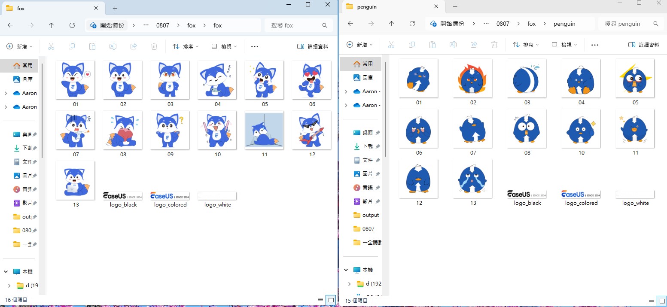This screenshot has height=307, width=667.
Task: Add a new tab in fox window
Action: pyautogui.click(x=115, y=8)
